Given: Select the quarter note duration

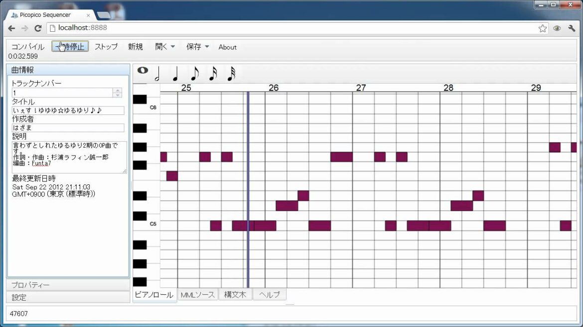Looking at the screenshot, I should pyautogui.click(x=175, y=74).
